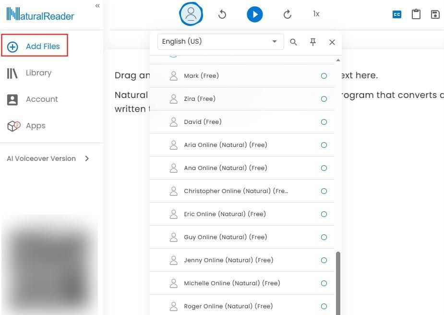Expand AI Voiceover Version chevron

(87, 158)
